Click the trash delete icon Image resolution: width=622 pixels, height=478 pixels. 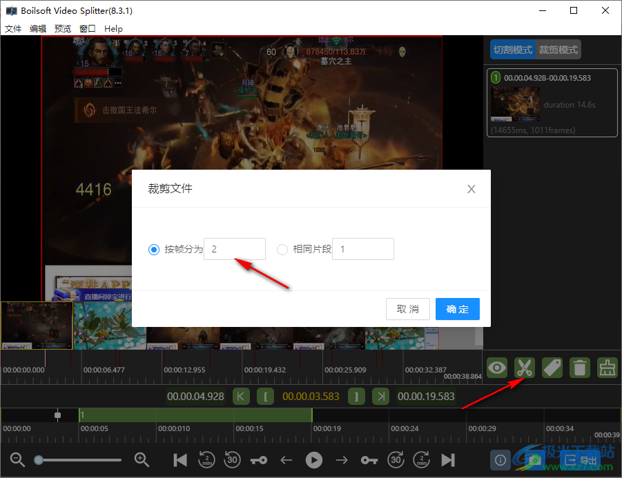click(x=580, y=368)
